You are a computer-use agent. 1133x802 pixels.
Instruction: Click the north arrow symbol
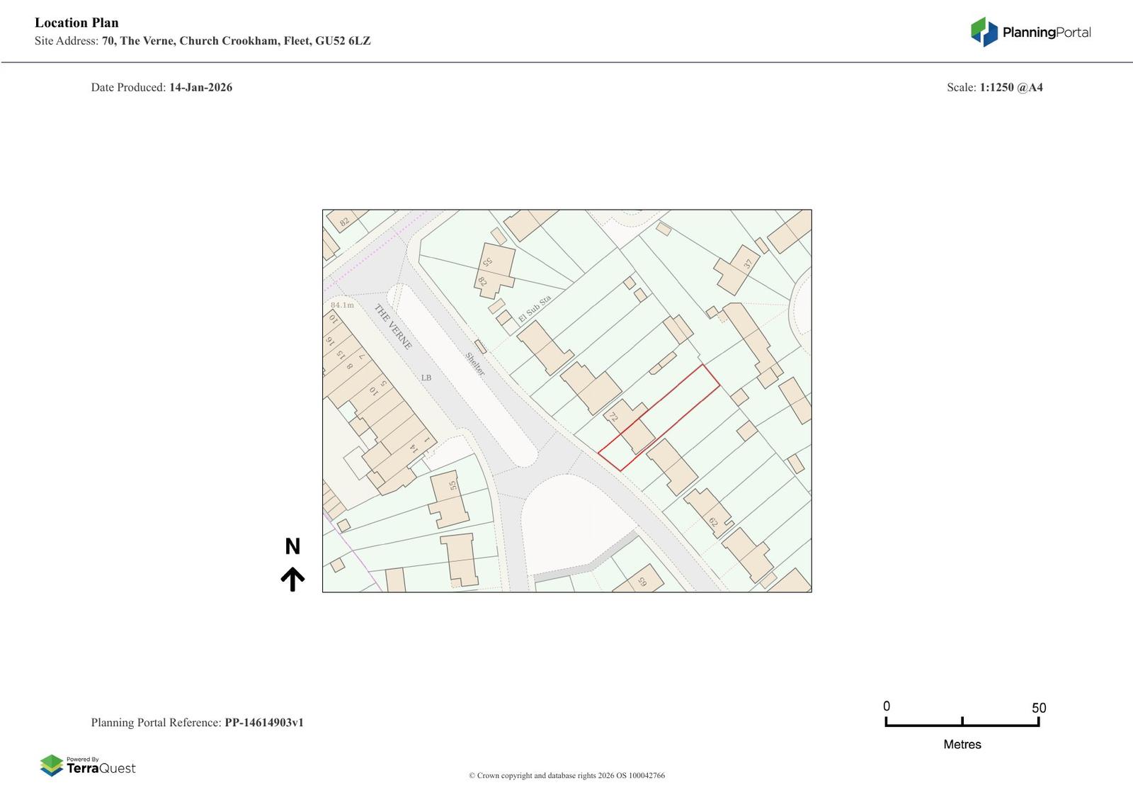[x=292, y=579]
